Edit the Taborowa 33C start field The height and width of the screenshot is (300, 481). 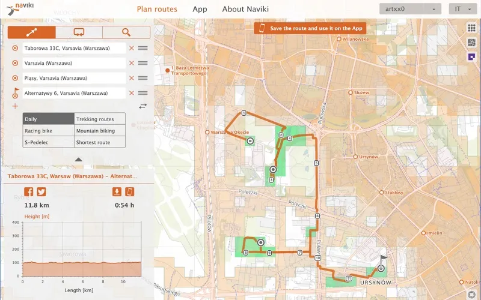pyautogui.click(x=74, y=48)
